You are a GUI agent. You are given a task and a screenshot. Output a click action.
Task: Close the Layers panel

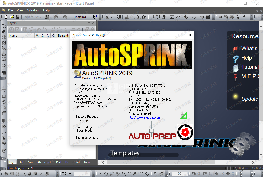point(93,23)
